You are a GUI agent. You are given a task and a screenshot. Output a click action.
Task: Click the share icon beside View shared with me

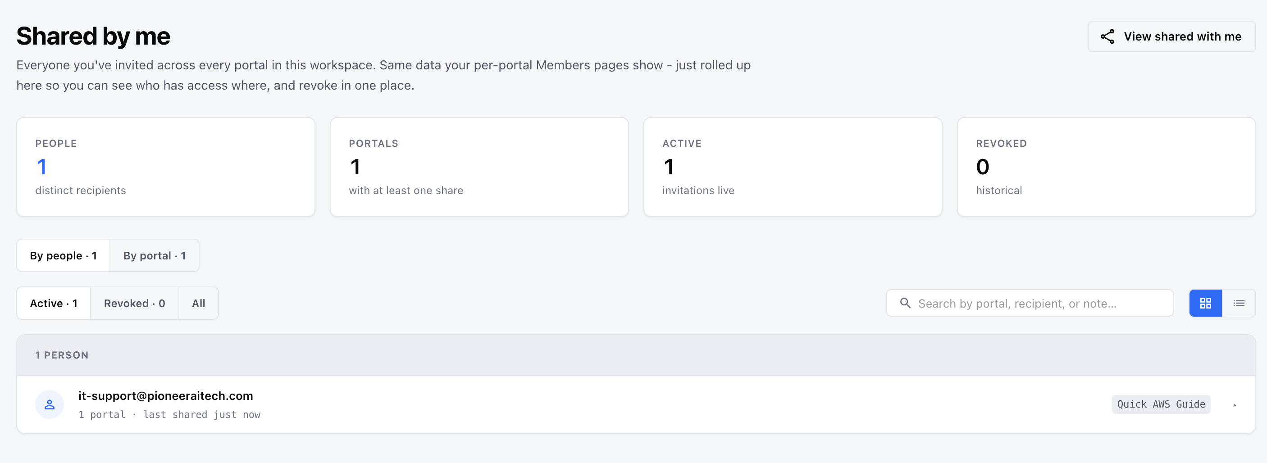1107,36
